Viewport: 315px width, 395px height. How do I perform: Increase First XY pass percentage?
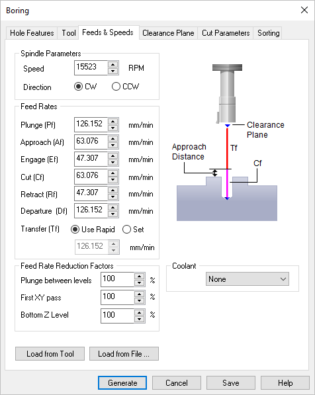[x=140, y=294]
